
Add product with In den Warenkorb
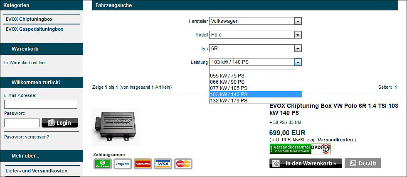306,163
